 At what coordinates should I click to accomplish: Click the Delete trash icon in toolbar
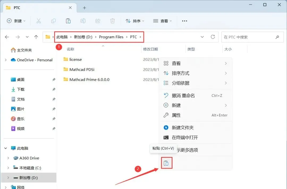point(112,21)
